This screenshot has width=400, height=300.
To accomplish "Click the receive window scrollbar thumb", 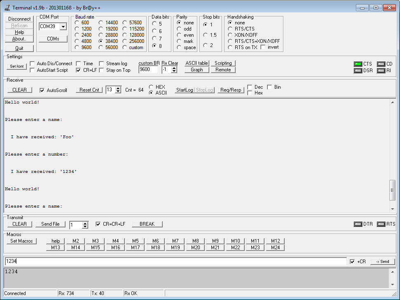I will (392, 190).
